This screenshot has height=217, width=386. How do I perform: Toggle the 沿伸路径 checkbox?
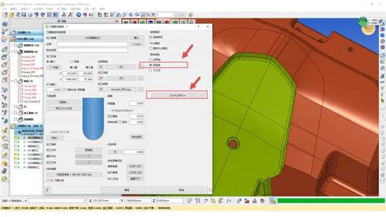click(151, 37)
